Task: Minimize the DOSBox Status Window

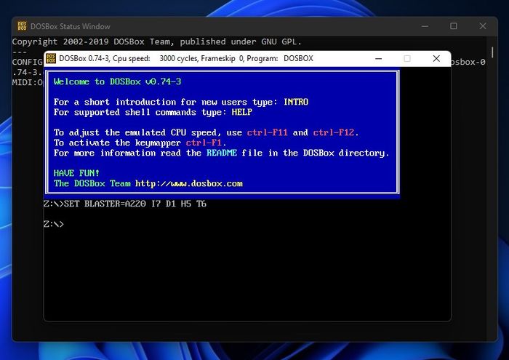Action: point(425,26)
